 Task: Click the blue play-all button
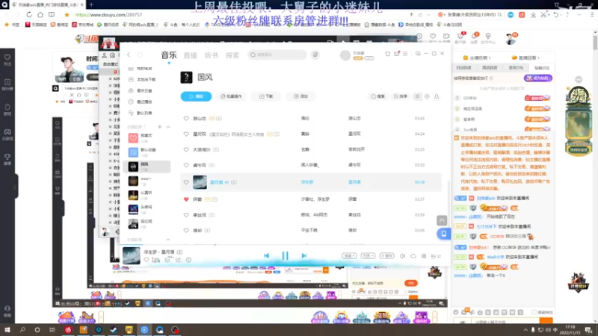[196, 96]
